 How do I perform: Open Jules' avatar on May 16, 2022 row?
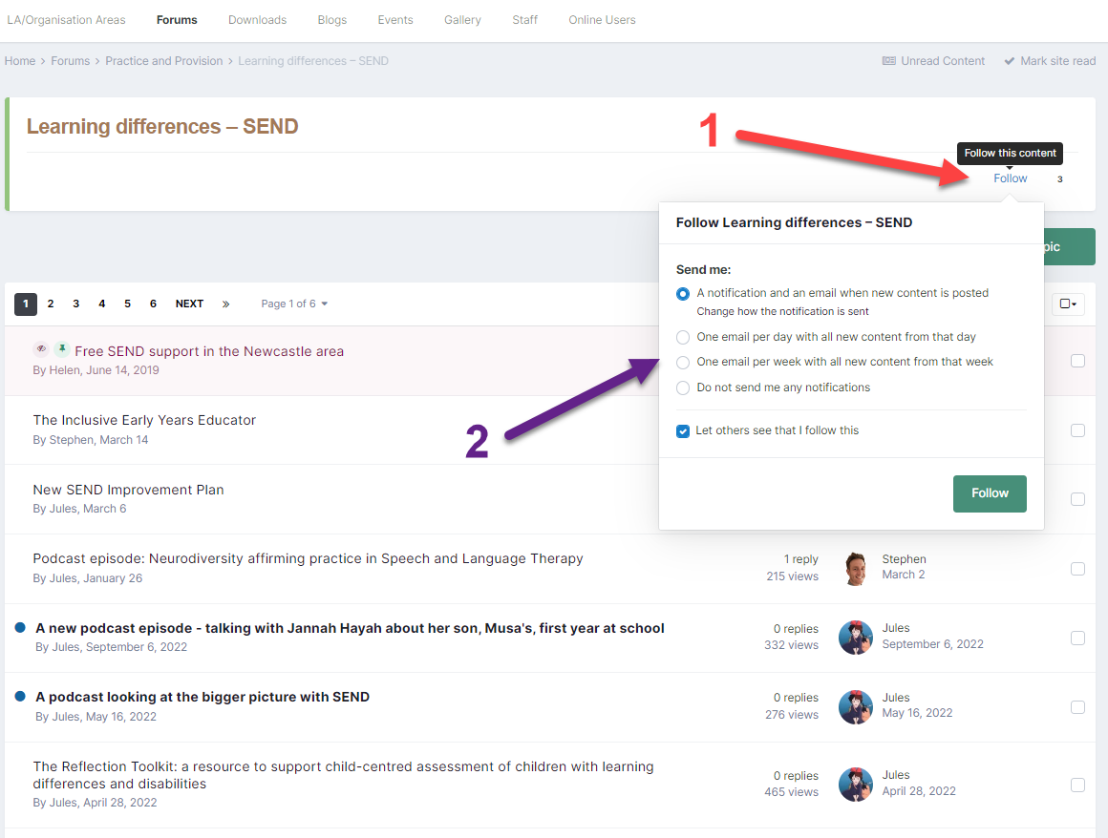pyautogui.click(x=856, y=706)
